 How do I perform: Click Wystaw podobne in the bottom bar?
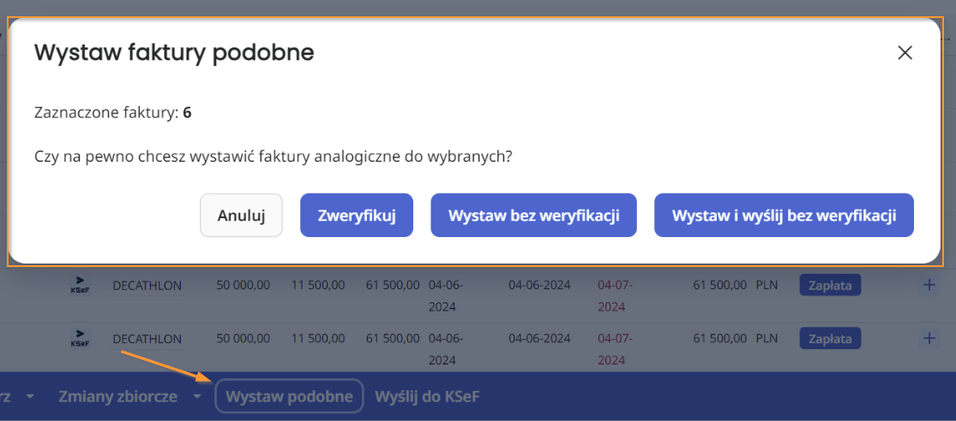pyautogui.click(x=289, y=397)
